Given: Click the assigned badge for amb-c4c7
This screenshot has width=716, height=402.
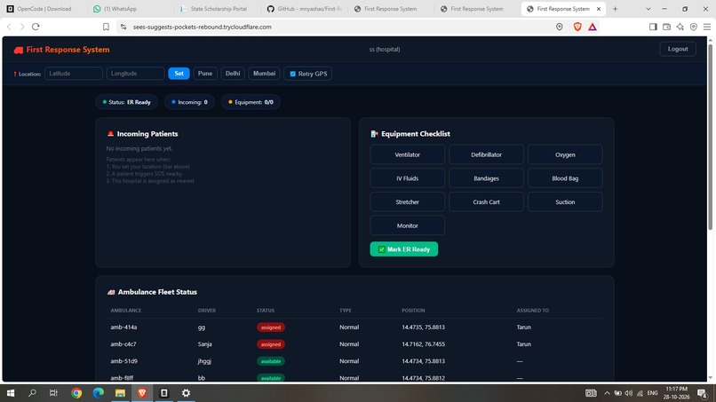Looking at the screenshot, I should [x=271, y=344].
